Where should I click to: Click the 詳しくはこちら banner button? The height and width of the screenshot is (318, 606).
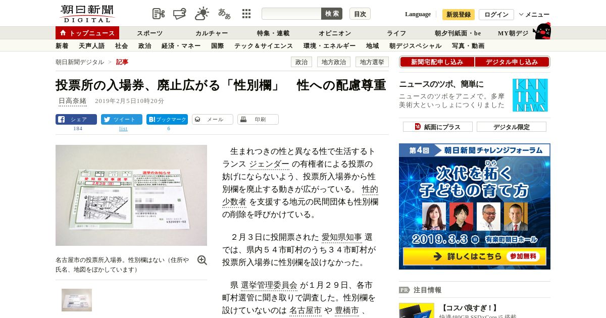click(x=474, y=256)
